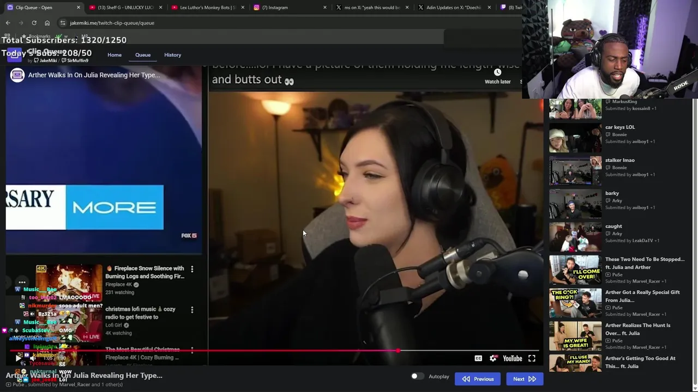The width and height of the screenshot is (698, 392).
Task: Open the History tab
Action: pos(172,55)
